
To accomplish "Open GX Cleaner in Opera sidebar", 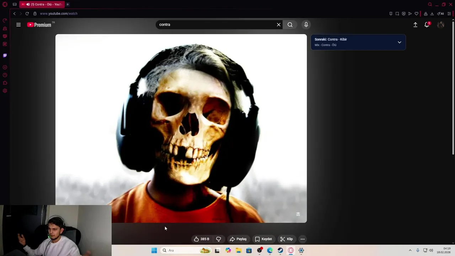I will [x=5, y=28].
